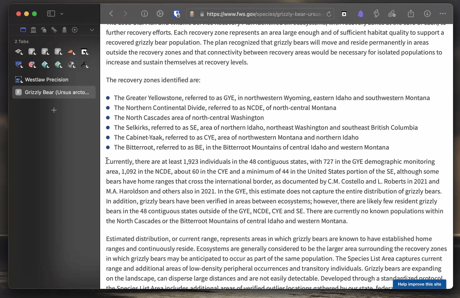This screenshot has height=298, width=460.
Task: Click "The recovery zones identified are:" text
Action: tap(153, 80)
